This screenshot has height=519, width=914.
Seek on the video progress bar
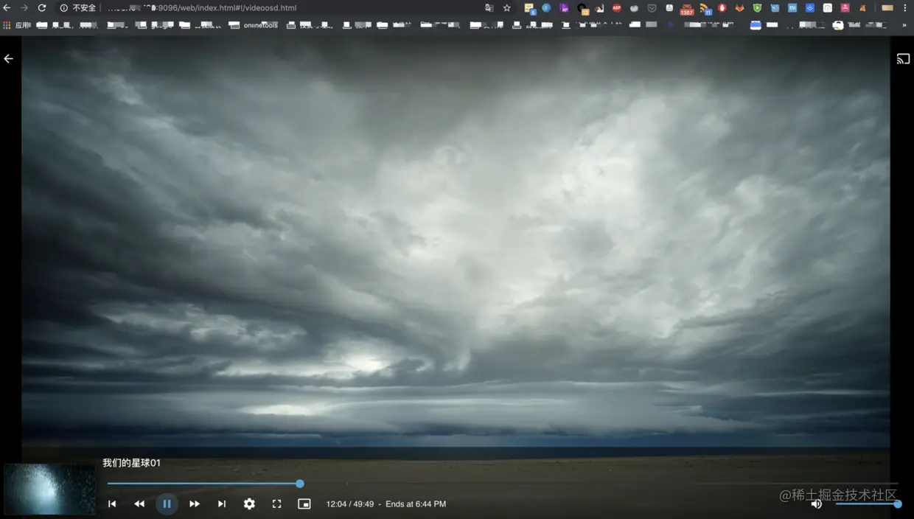[x=502, y=484]
